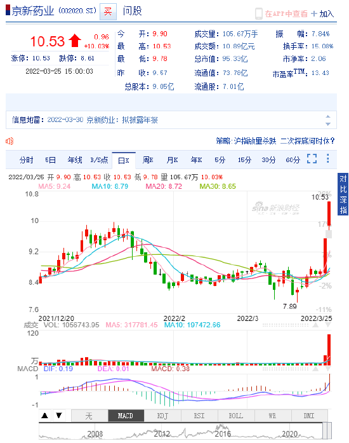
Task: Open strategy article 沪指放量杀跌
Action: (x=246, y=140)
